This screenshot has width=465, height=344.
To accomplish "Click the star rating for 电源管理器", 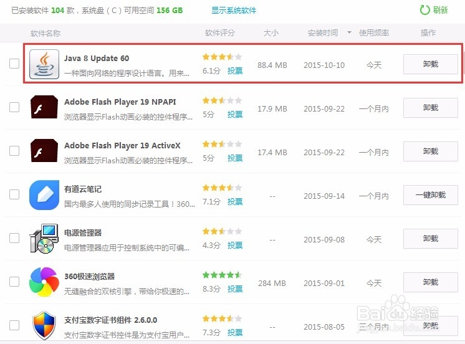I will [222, 231].
